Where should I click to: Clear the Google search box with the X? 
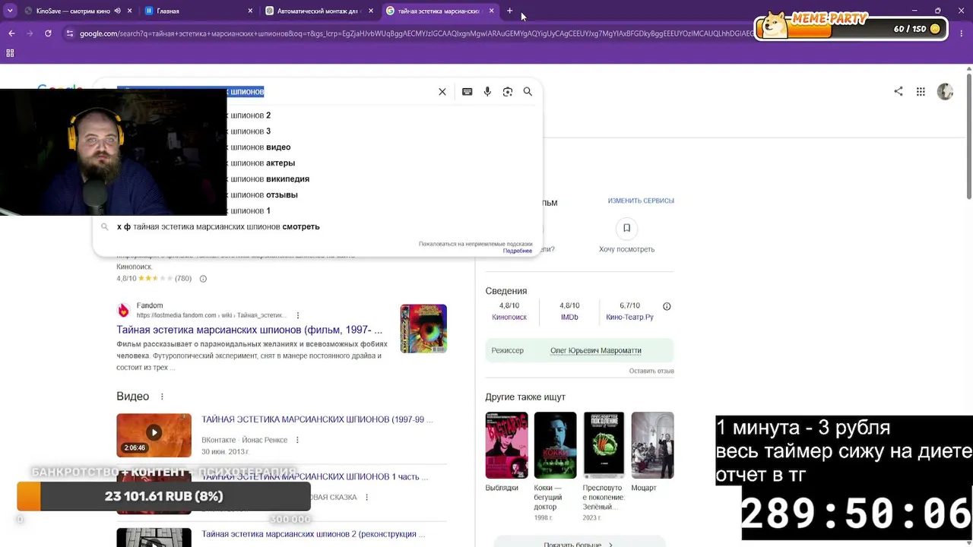pos(442,92)
